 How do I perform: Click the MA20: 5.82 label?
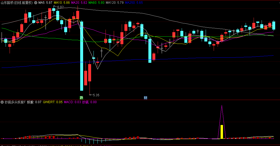tap(79, 3)
